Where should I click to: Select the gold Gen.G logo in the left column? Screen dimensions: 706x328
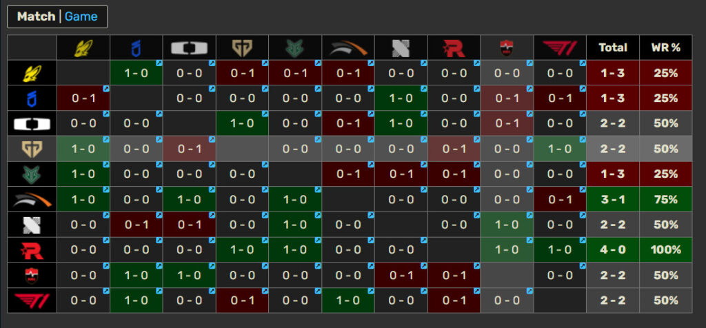point(32,148)
